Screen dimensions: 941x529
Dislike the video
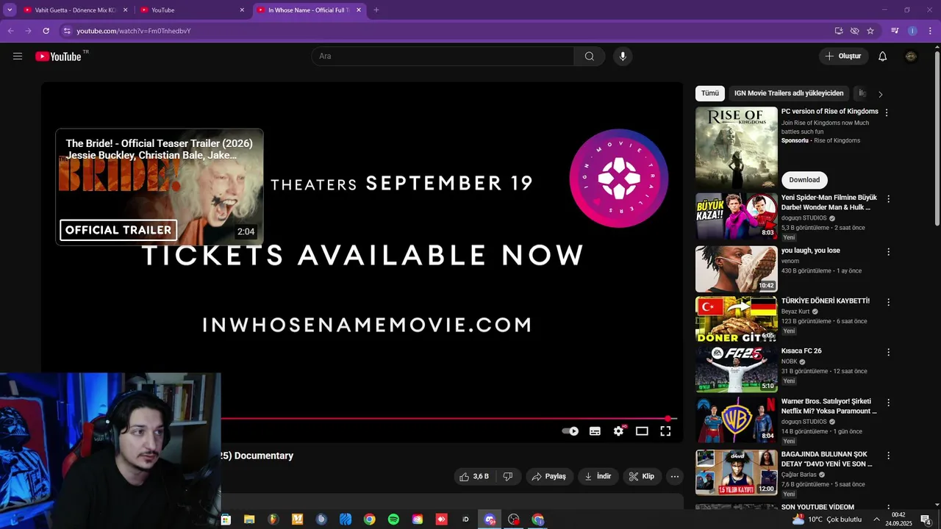(508, 477)
